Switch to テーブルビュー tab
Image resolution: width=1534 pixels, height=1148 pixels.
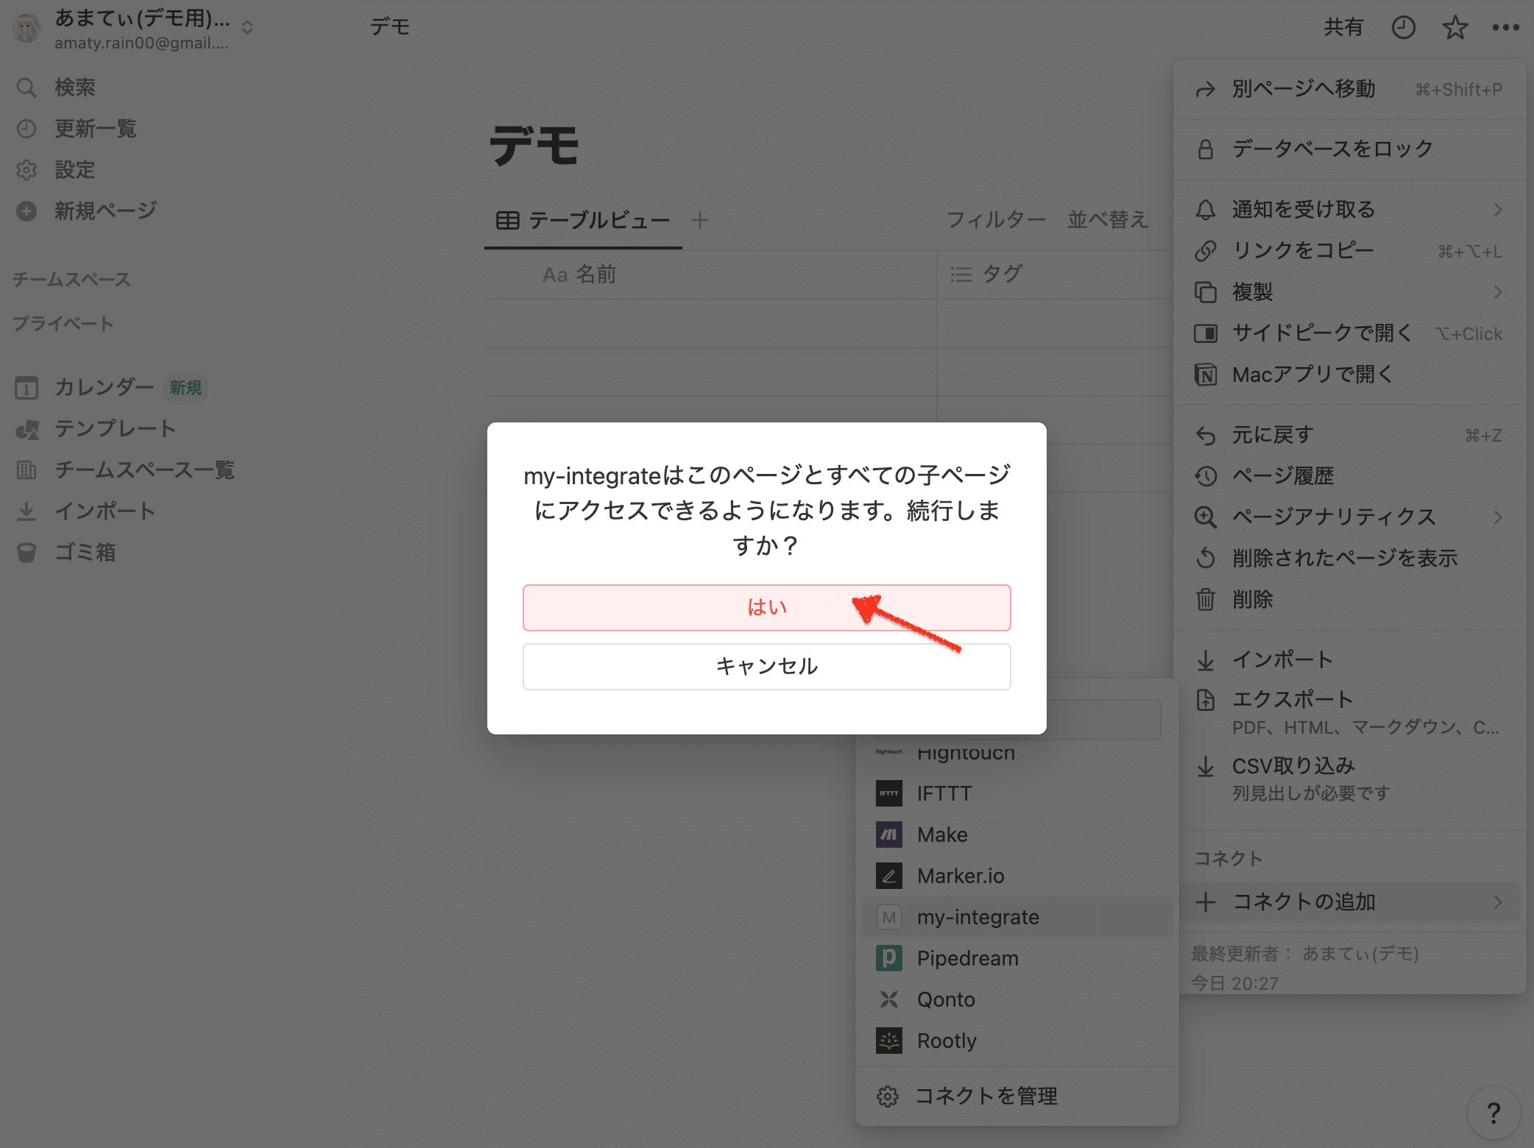click(x=583, y=221)
